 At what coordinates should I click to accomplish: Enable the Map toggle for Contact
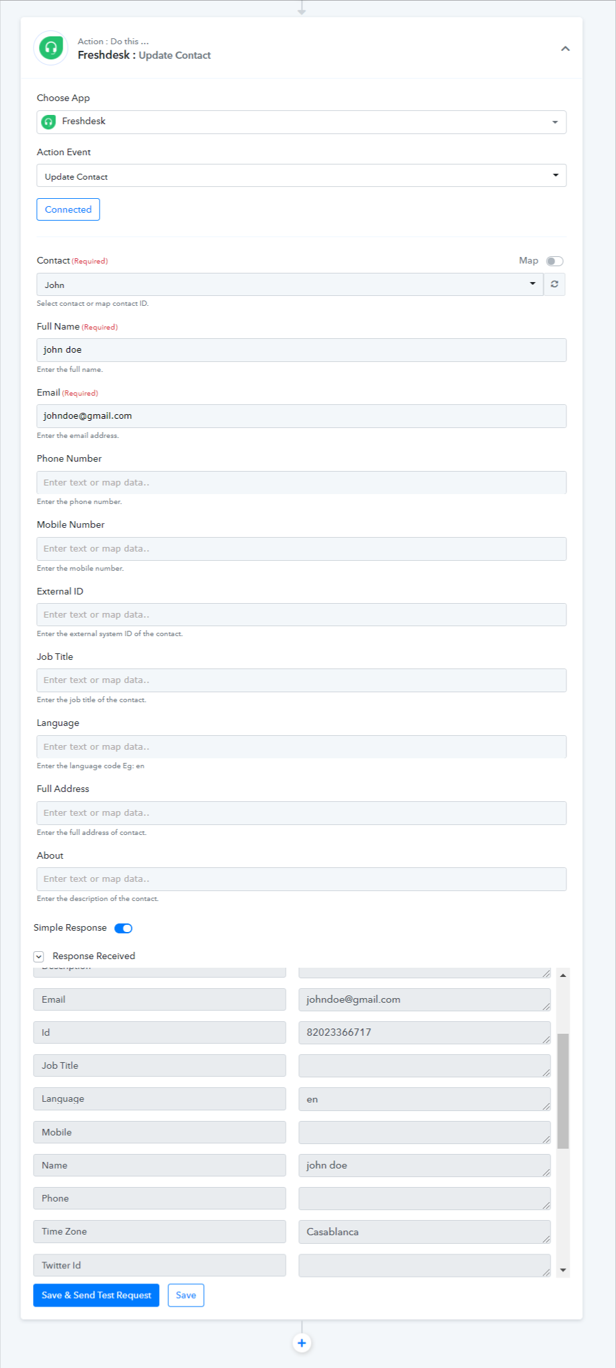555,261
